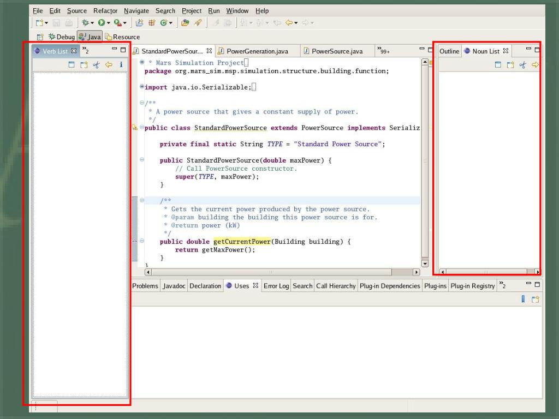559x419 pixels.
Task: Click the scissors icon in Verb List toolbar
Action: (97, 65)
